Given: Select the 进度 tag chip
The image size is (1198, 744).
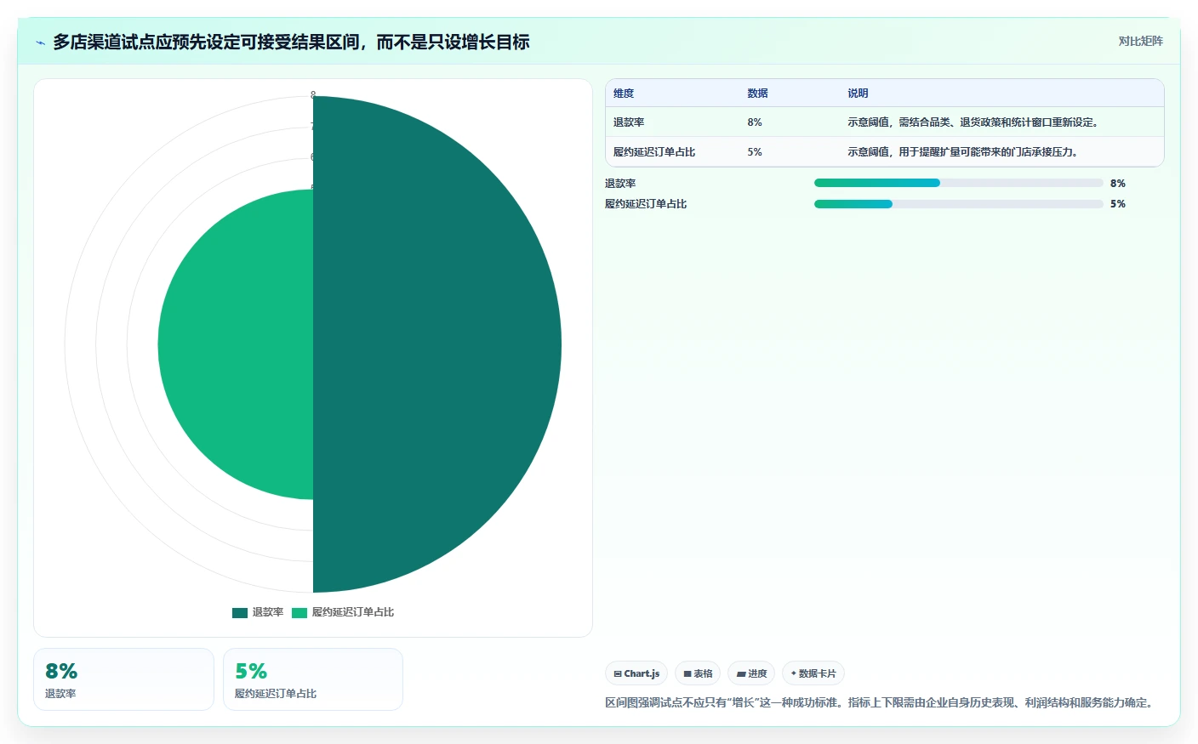Looking at the screenshot, I should 751,673.
